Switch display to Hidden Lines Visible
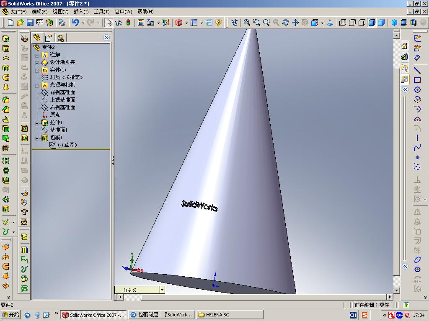 coord(352,23)
